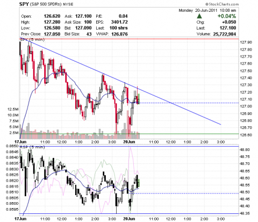Viewport: 258px width, 222px height.
Task: Click the 20Jun date under SPY chart
Action: click(129, 142)
